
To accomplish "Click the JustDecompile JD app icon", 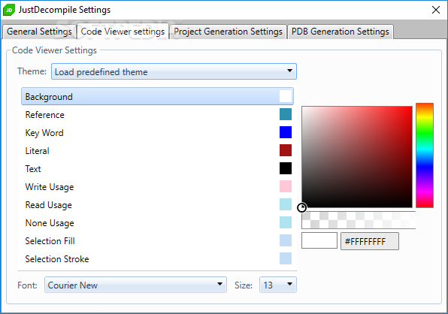I will [9, 10].
